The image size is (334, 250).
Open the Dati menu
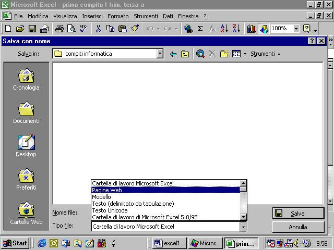[x=168, y=16]
